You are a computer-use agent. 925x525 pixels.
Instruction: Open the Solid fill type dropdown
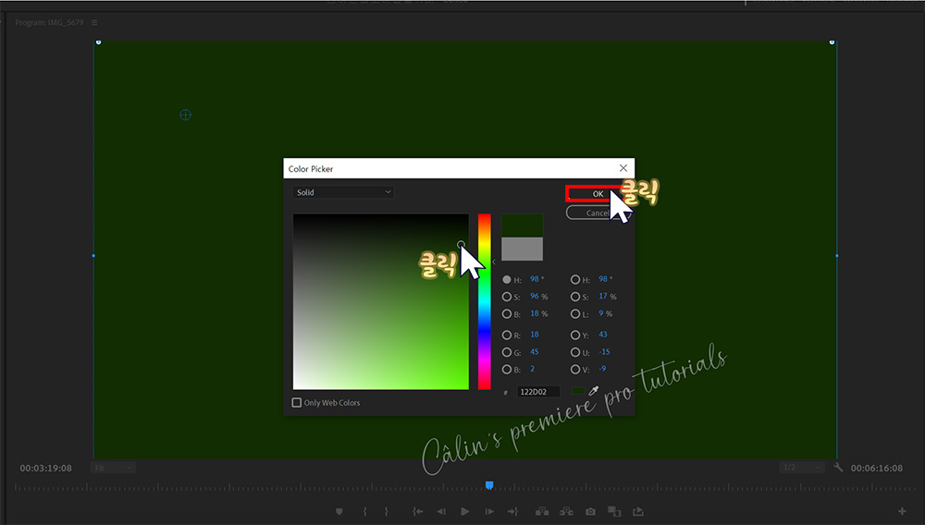(343, 192)
